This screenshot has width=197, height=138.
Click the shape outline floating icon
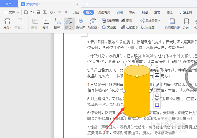tap(157, 105)
